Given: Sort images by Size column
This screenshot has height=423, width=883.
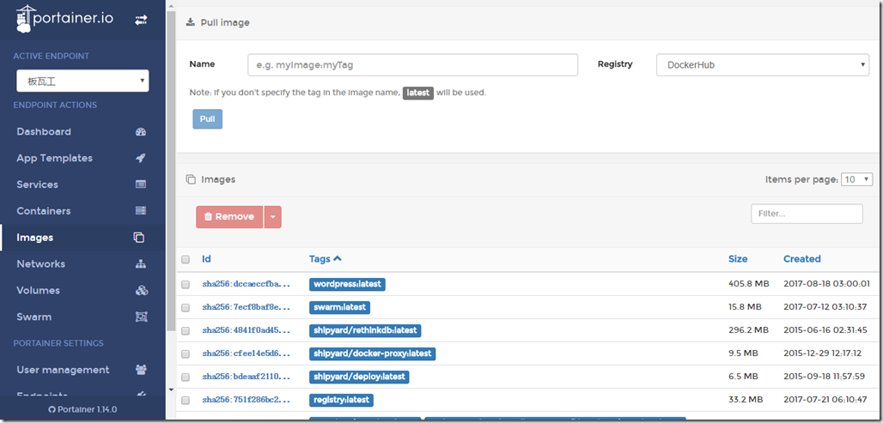Looking at the screenshot, I should coord(738,259).
